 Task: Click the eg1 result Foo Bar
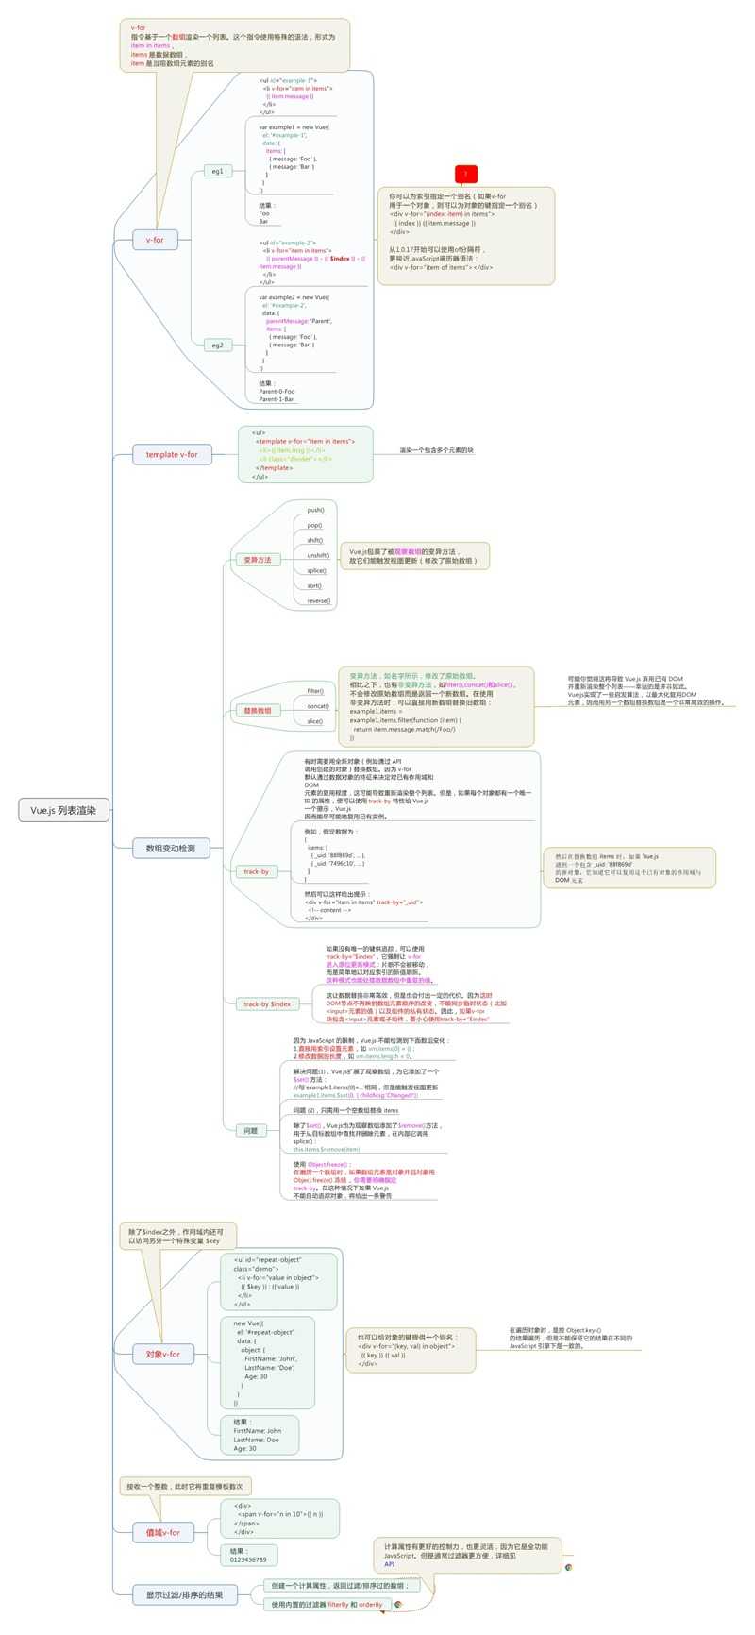point(271,213)
